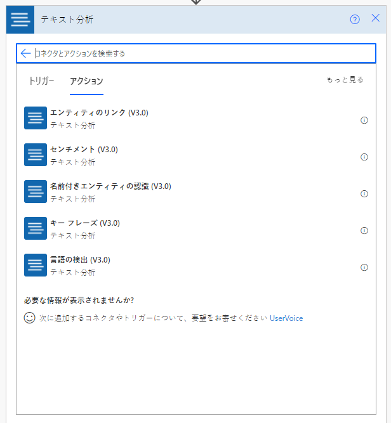The height and width of the screenshot is (423, 391).
Task: Click the もっと見る link
Action: (345, 79)
